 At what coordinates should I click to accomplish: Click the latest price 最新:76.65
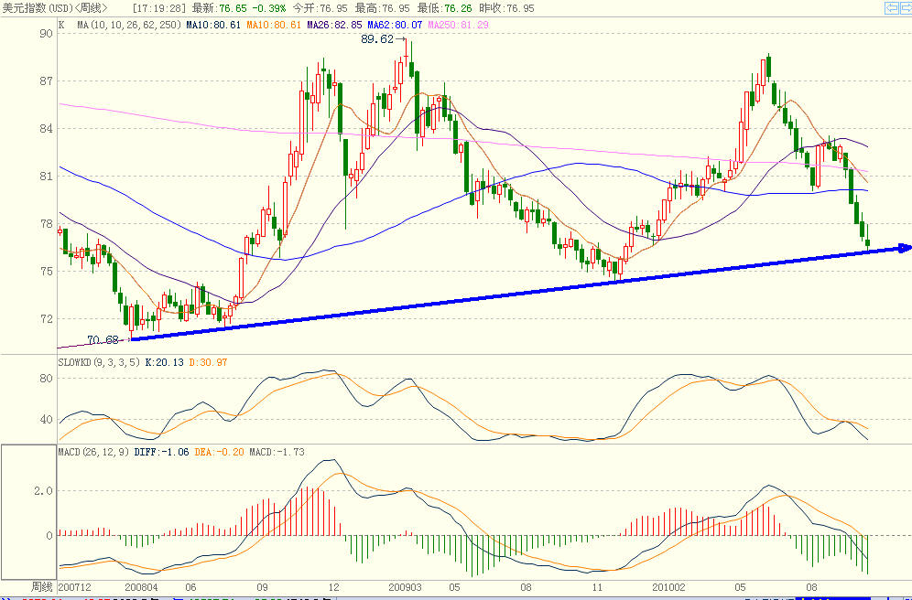point(218,9)
